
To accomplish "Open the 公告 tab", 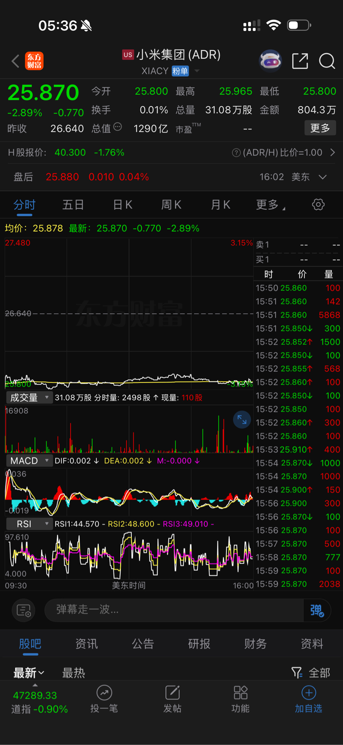I will click(143, 644).
